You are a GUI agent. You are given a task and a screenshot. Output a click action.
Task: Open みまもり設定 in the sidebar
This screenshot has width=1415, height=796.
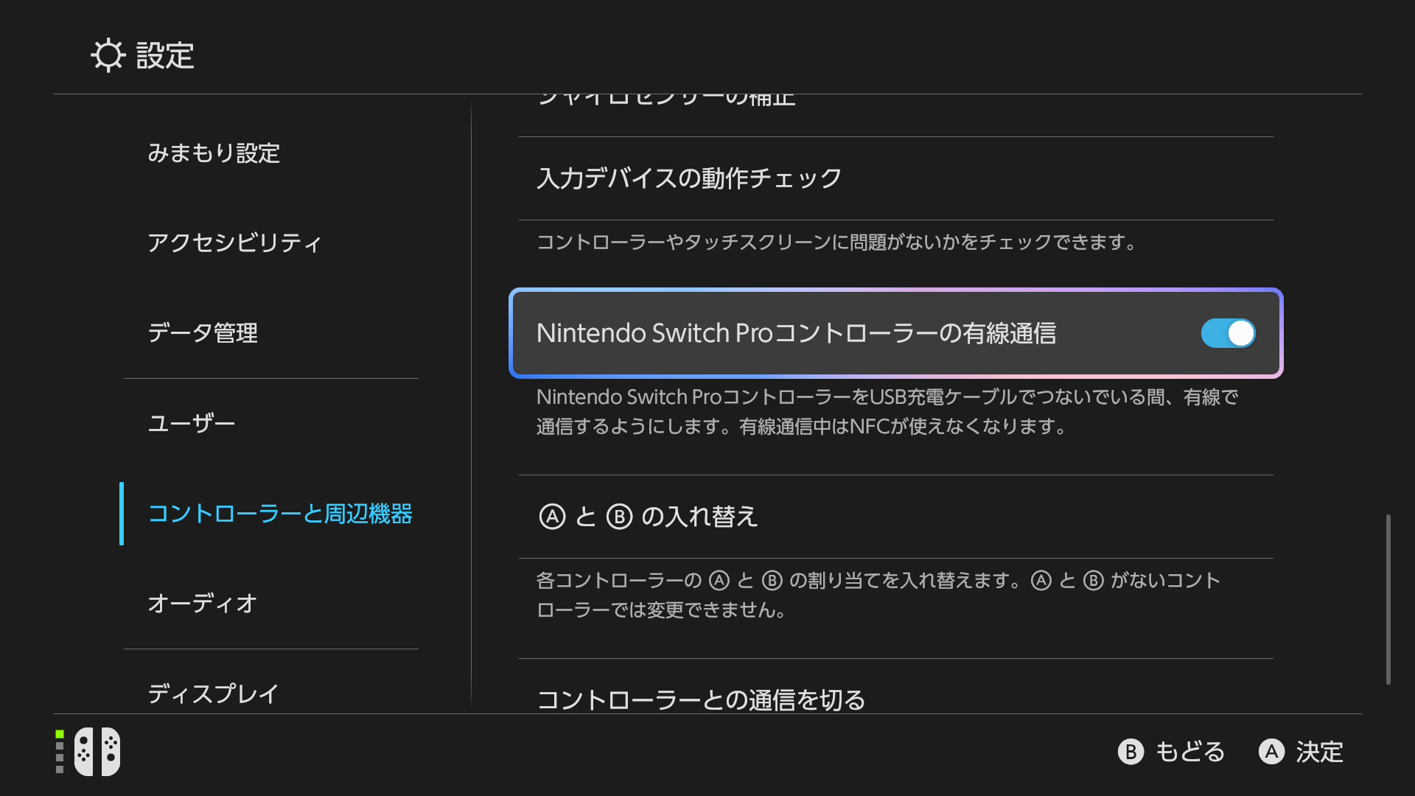pos(214,153)
